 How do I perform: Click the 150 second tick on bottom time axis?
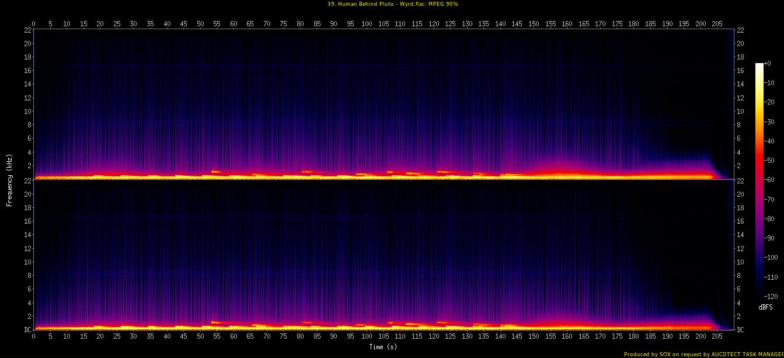coord(534,336)
